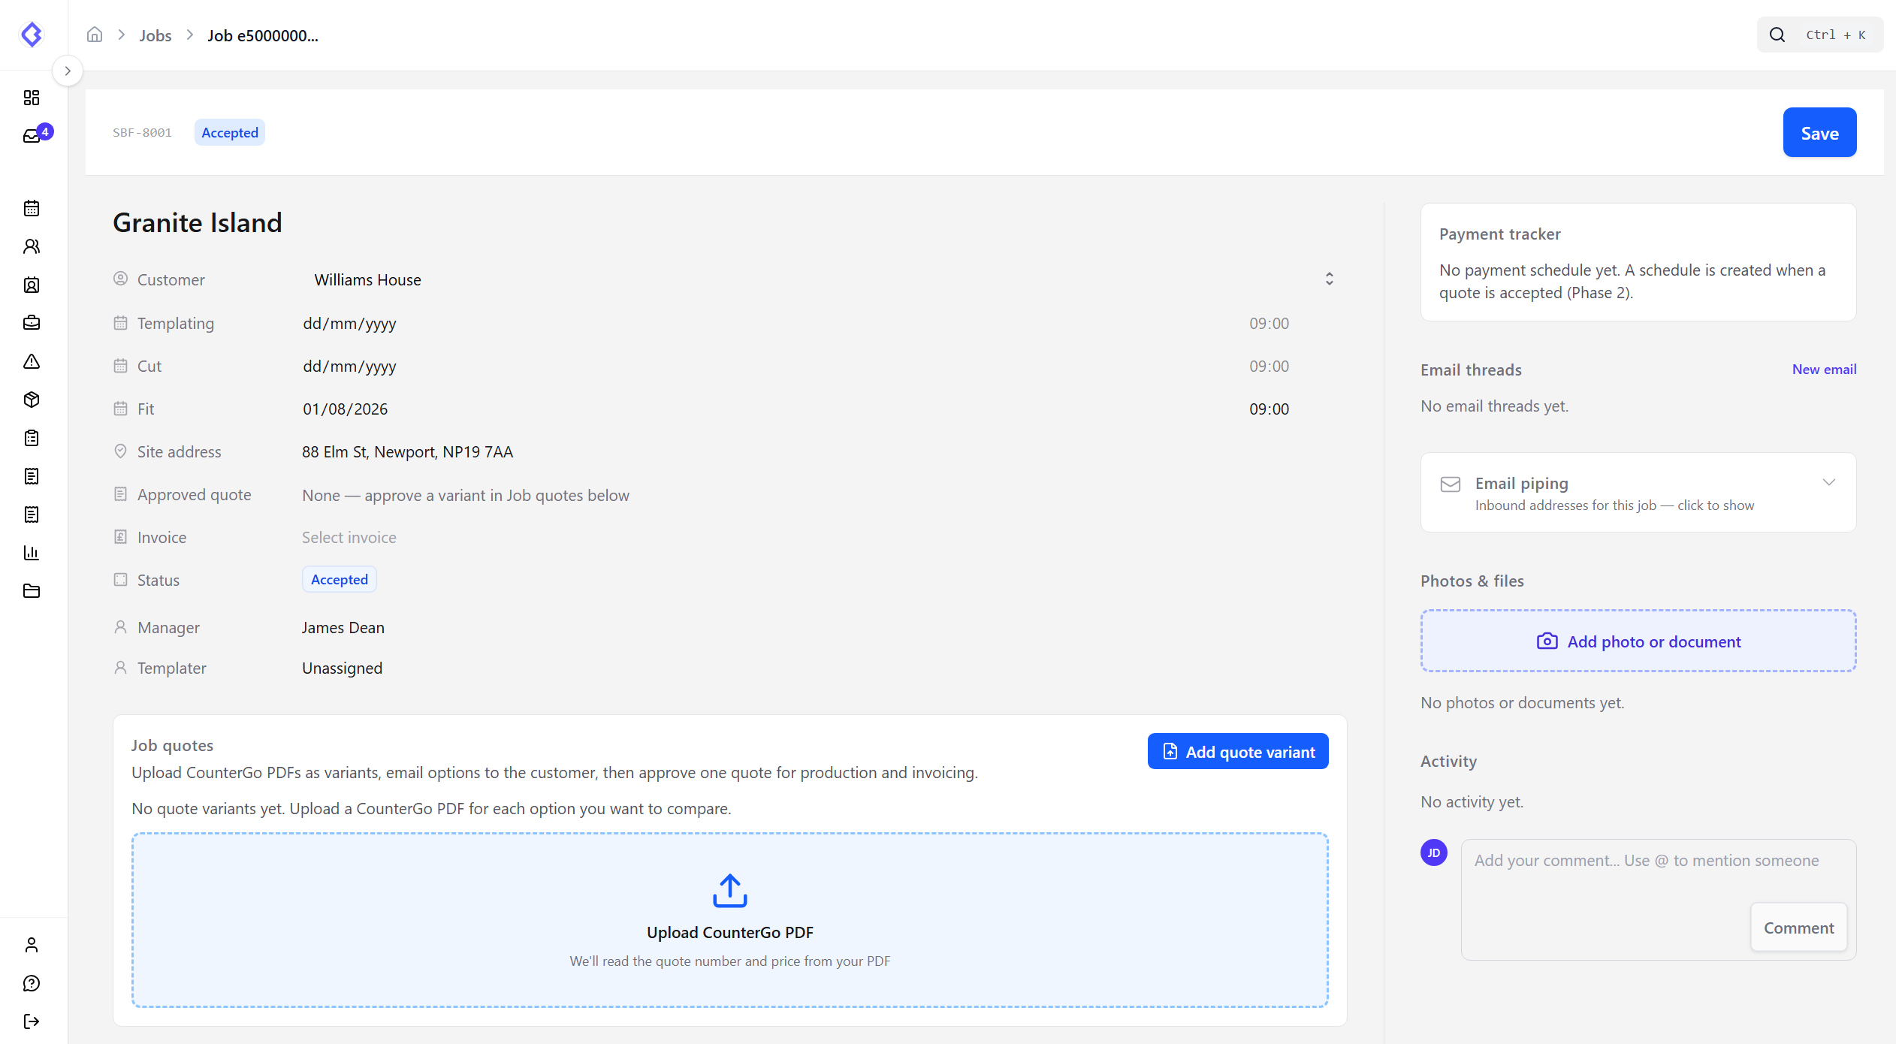Open the inbox icon with badge 4

pos(33,135)
